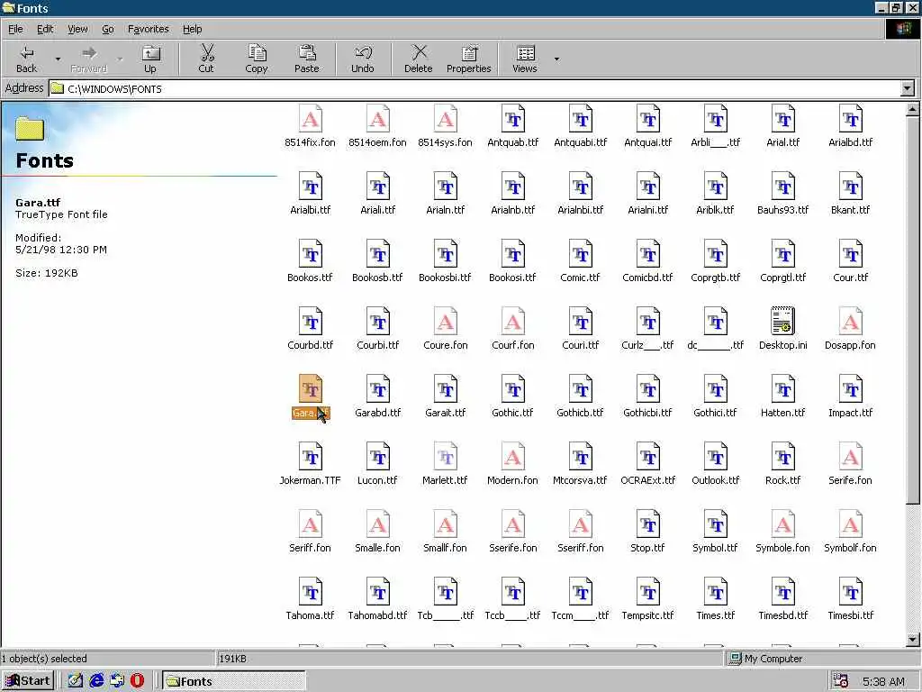Click the address field showing C:\WINDOWS\FONTS
The height and width of the screenshot is (692, 922).
pyautogui.click(x=474, y=89)
